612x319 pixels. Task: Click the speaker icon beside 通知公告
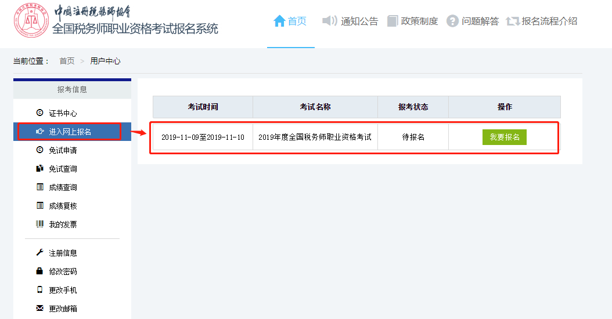pyautogui.click(x=329, y=21)
